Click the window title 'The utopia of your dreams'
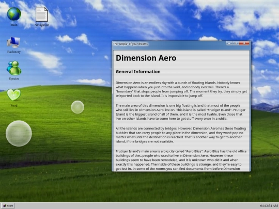 point(131,44)
